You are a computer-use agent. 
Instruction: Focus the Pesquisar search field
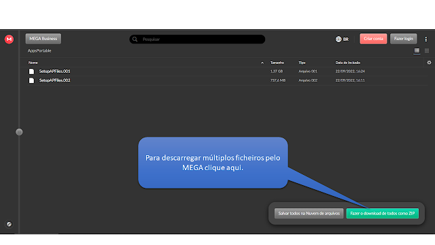(x=197, y=39)
